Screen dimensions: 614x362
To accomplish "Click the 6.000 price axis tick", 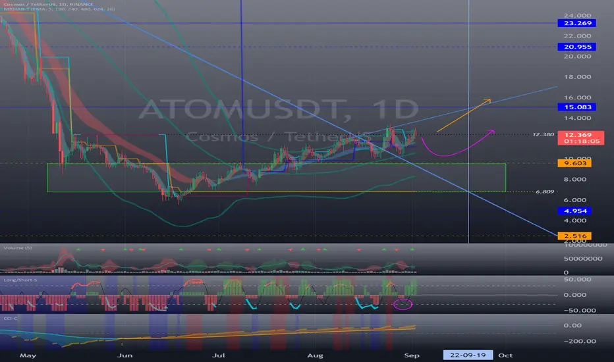I will coord(575,200).
